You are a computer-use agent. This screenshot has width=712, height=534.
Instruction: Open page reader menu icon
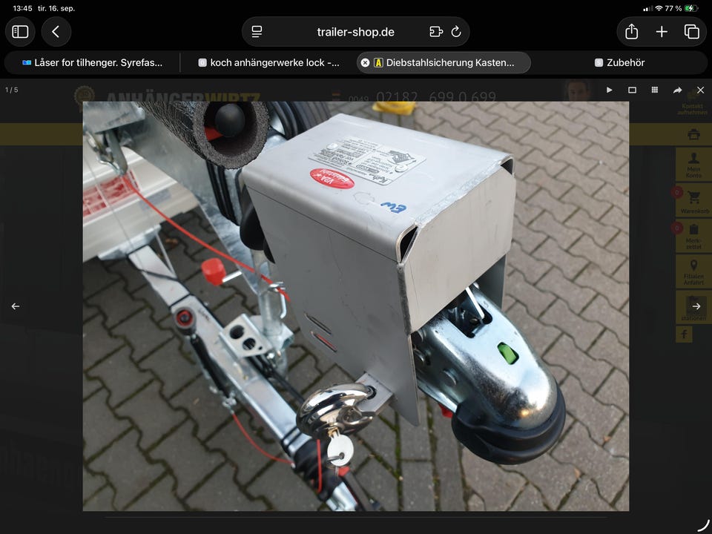(257, 32)
